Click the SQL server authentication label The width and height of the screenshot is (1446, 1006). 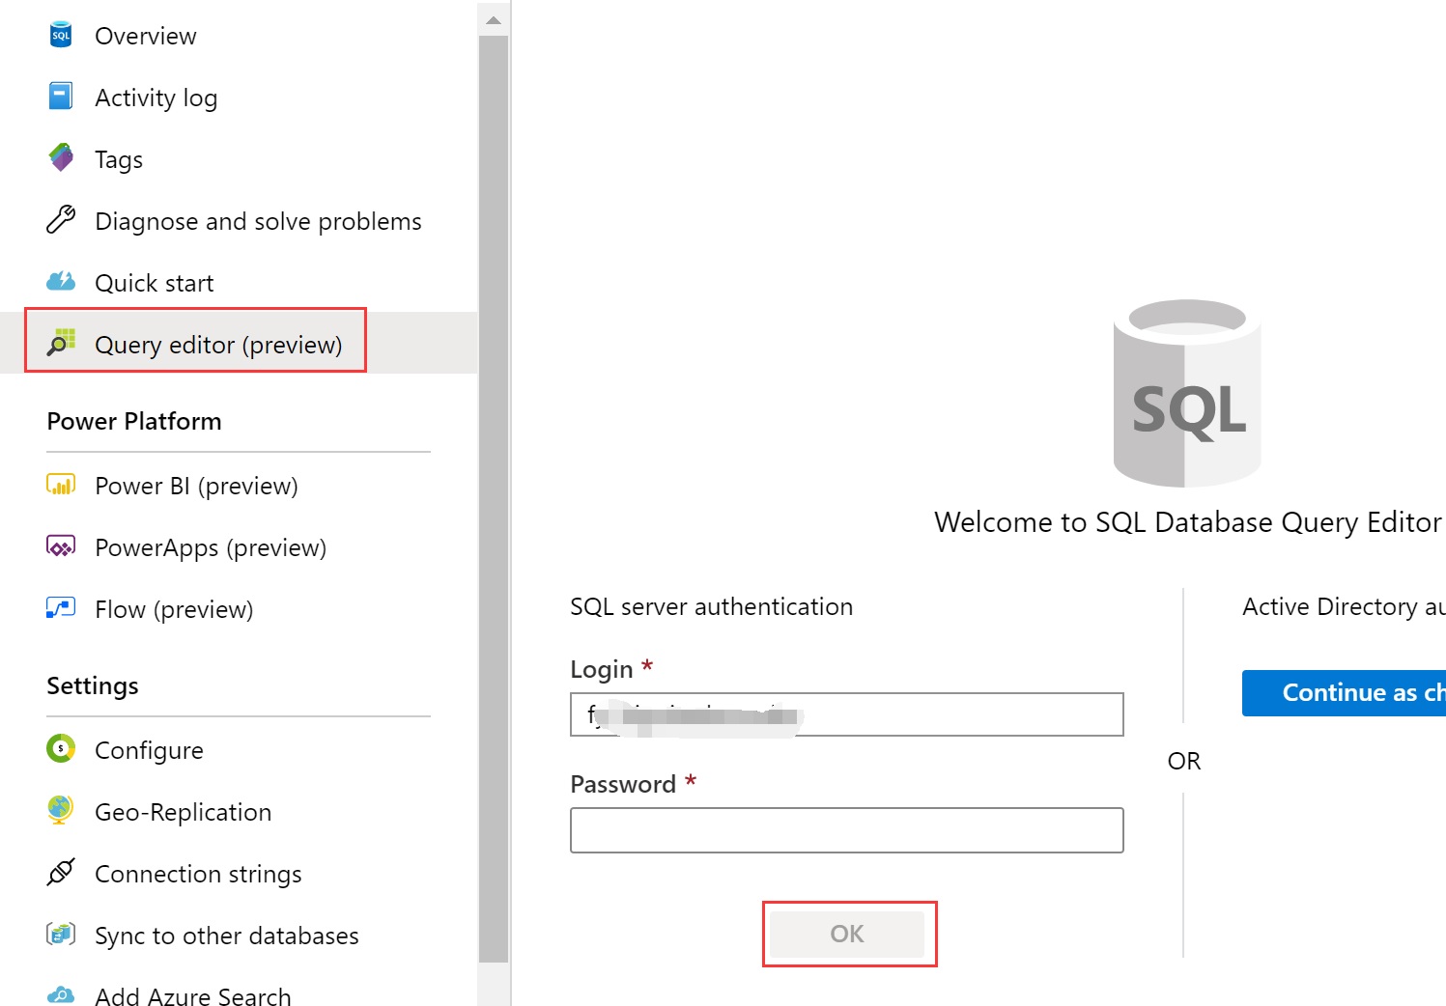(712, 606)
